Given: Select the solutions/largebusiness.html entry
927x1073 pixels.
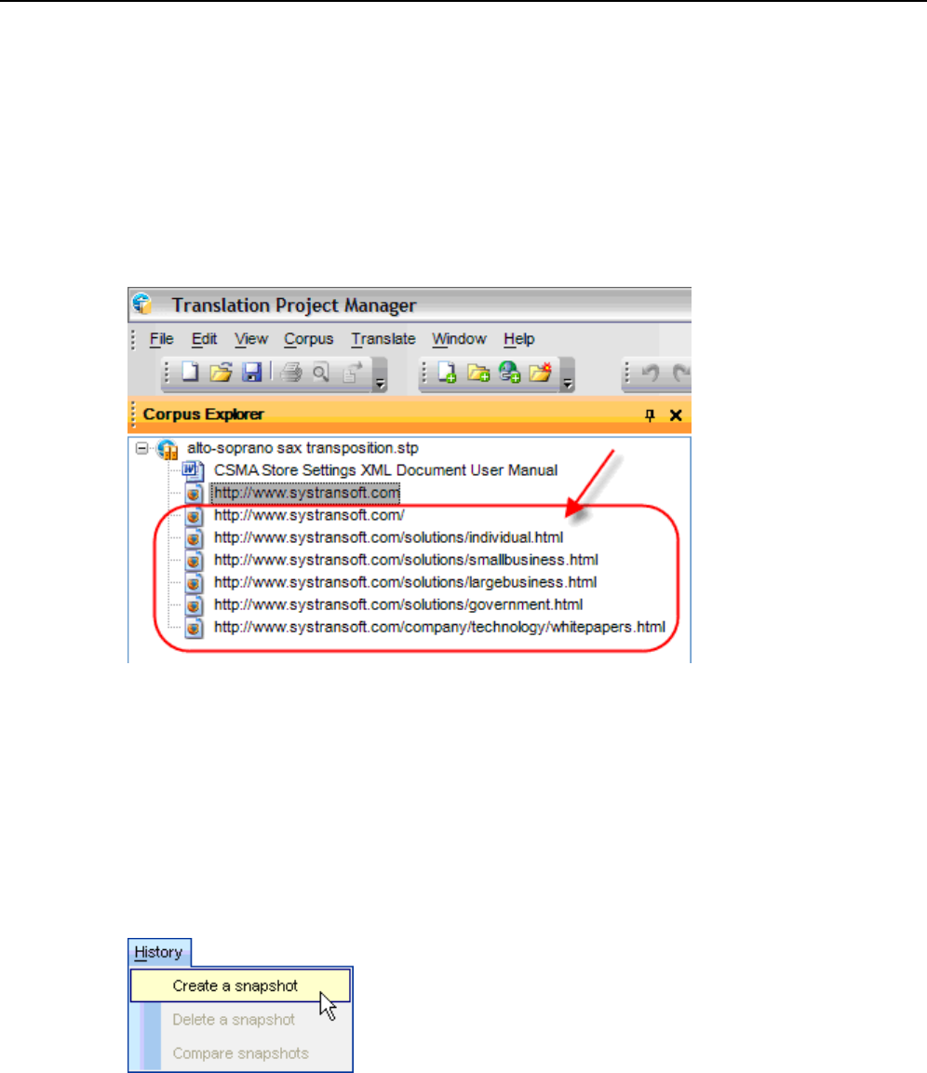Looking at the screenshot, I should pos(406,582).
